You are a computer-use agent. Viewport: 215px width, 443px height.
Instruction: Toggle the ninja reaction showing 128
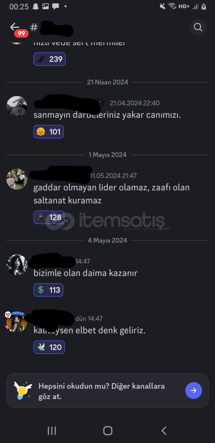pos(49,217)
